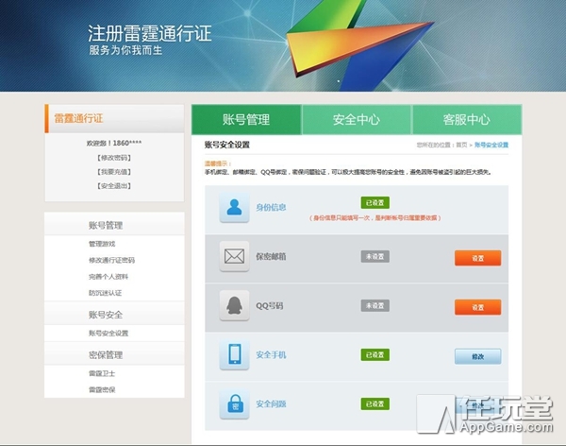Click the 保密邮箱 envelope icon
The width and height of the screenshot is (566, 446).
click(234, 256)
